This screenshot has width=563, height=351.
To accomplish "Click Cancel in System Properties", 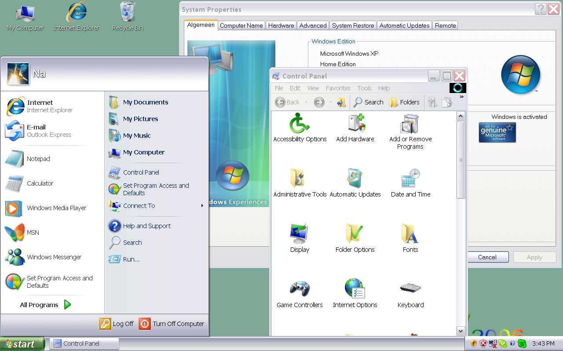I will [487, 257].
